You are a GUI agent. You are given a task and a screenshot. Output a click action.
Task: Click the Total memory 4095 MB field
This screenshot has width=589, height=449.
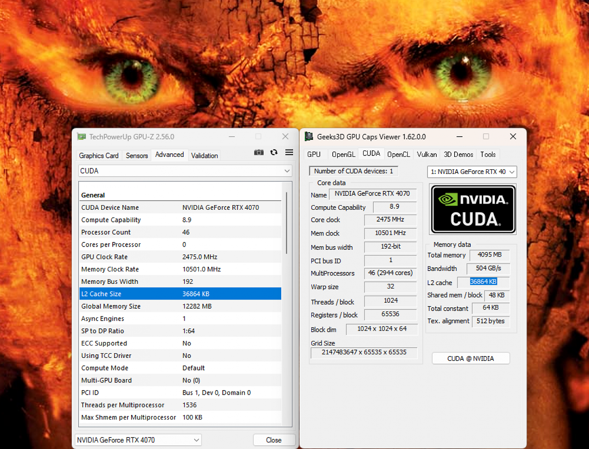click(x=490, y=255)
